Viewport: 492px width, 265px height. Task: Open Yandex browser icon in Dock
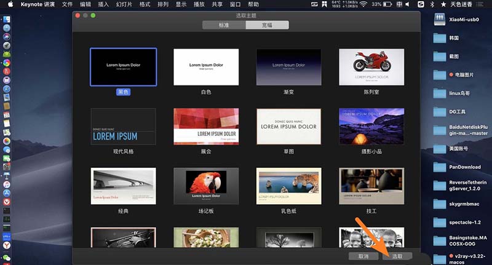pos(7,245)
